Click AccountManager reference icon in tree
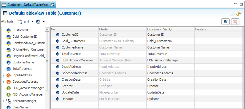245x109 pixels. (9, 101)
